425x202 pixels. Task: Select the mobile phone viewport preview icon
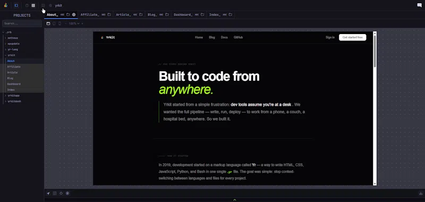(59, 23)
